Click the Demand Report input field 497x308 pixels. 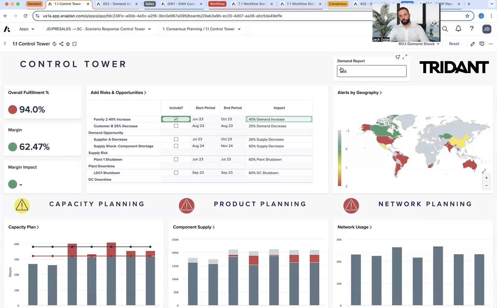tap(372, 71)
